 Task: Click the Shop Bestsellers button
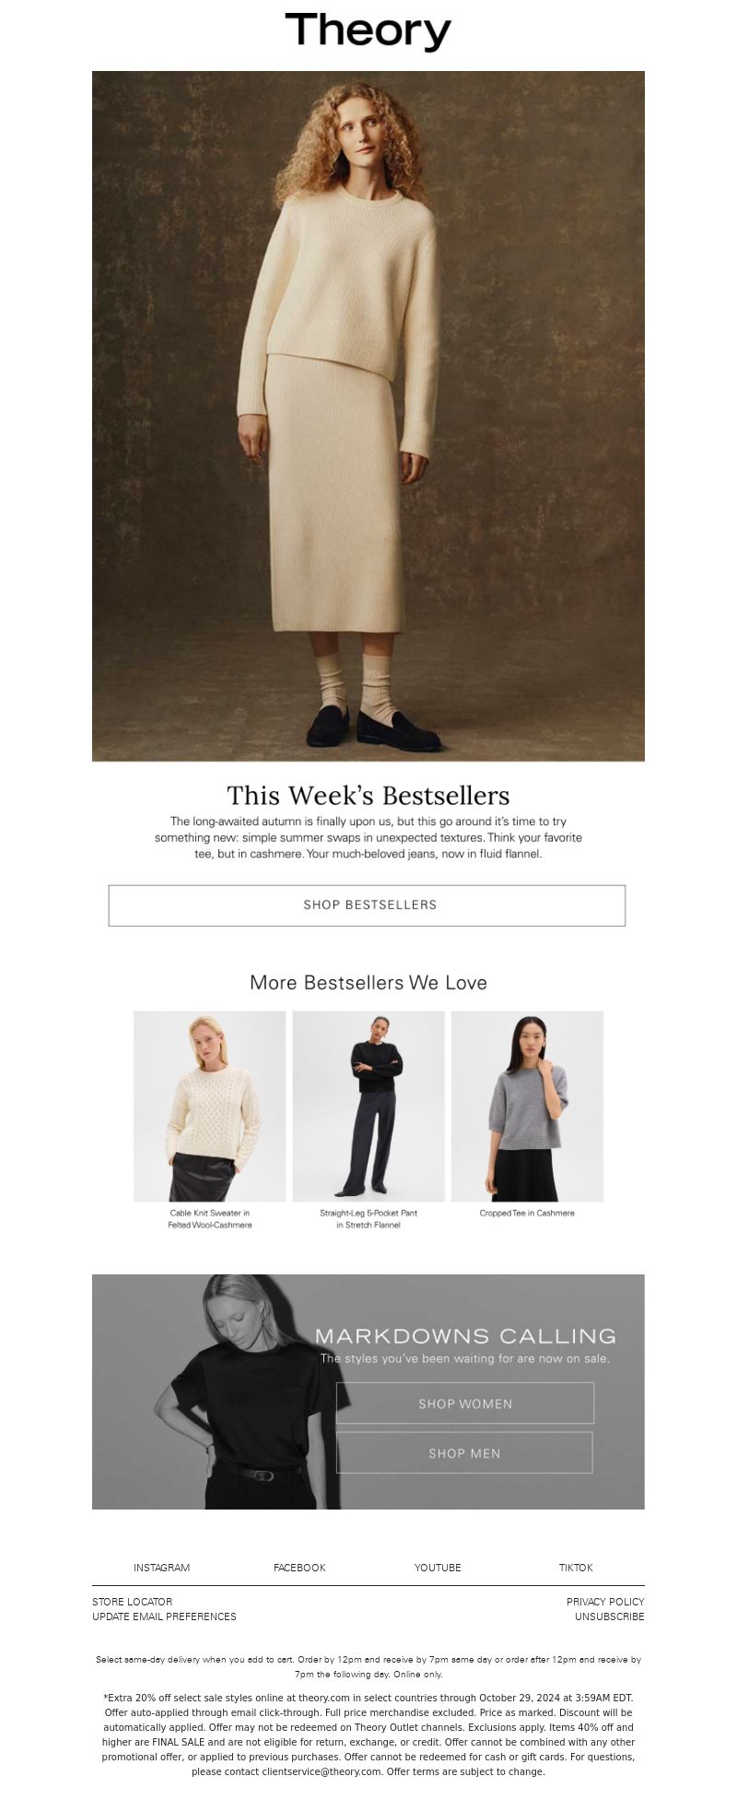pyautogui.click(x=367, y=906)
